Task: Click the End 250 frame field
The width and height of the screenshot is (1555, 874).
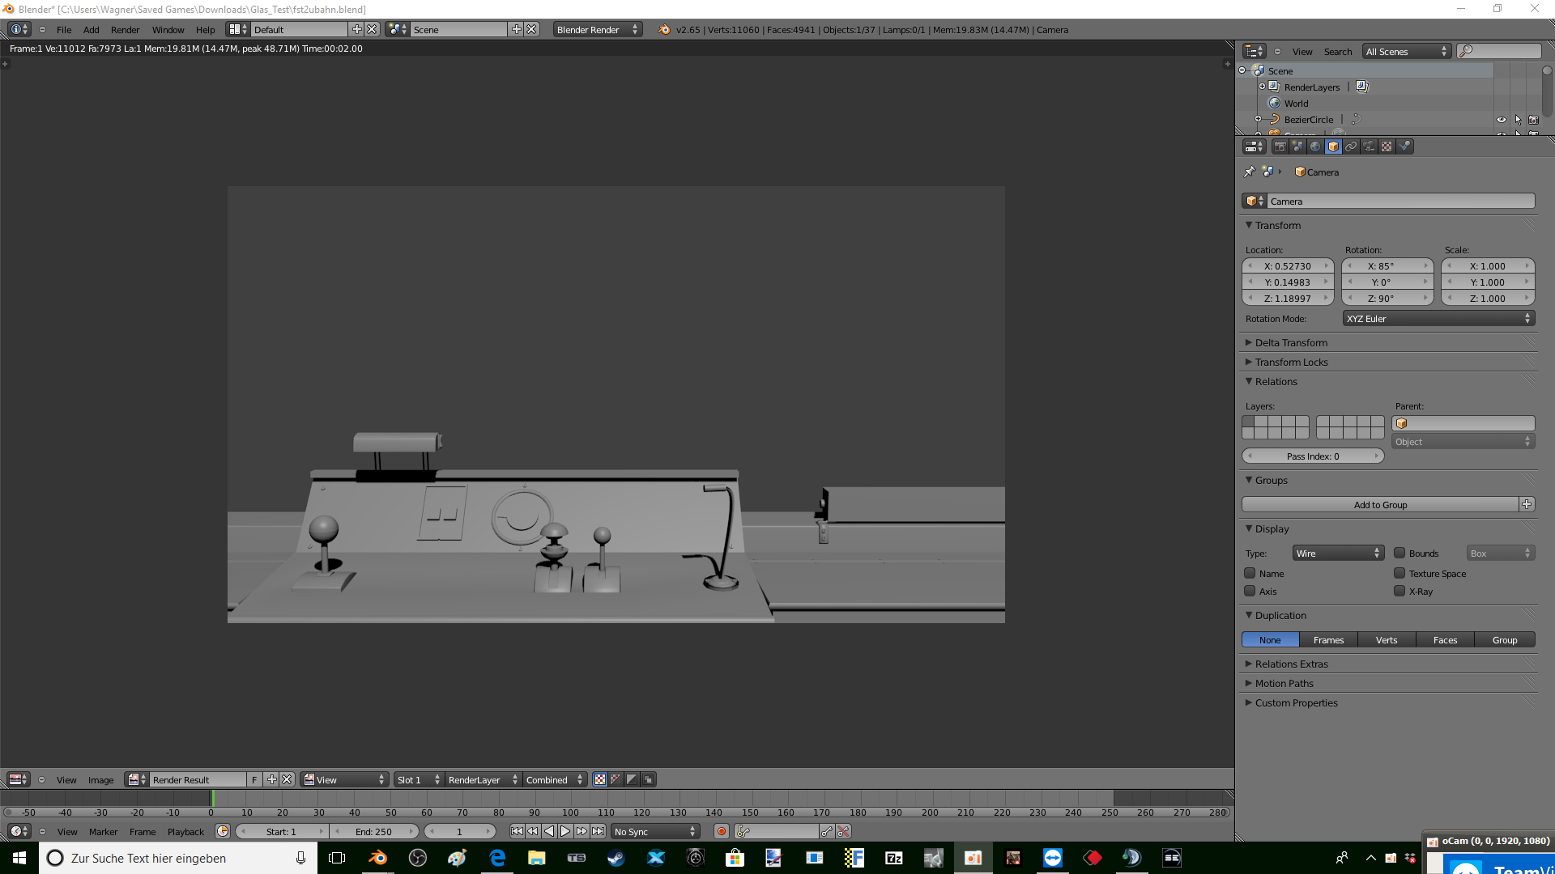Action: pyautogui.click(x=373, y=832)
